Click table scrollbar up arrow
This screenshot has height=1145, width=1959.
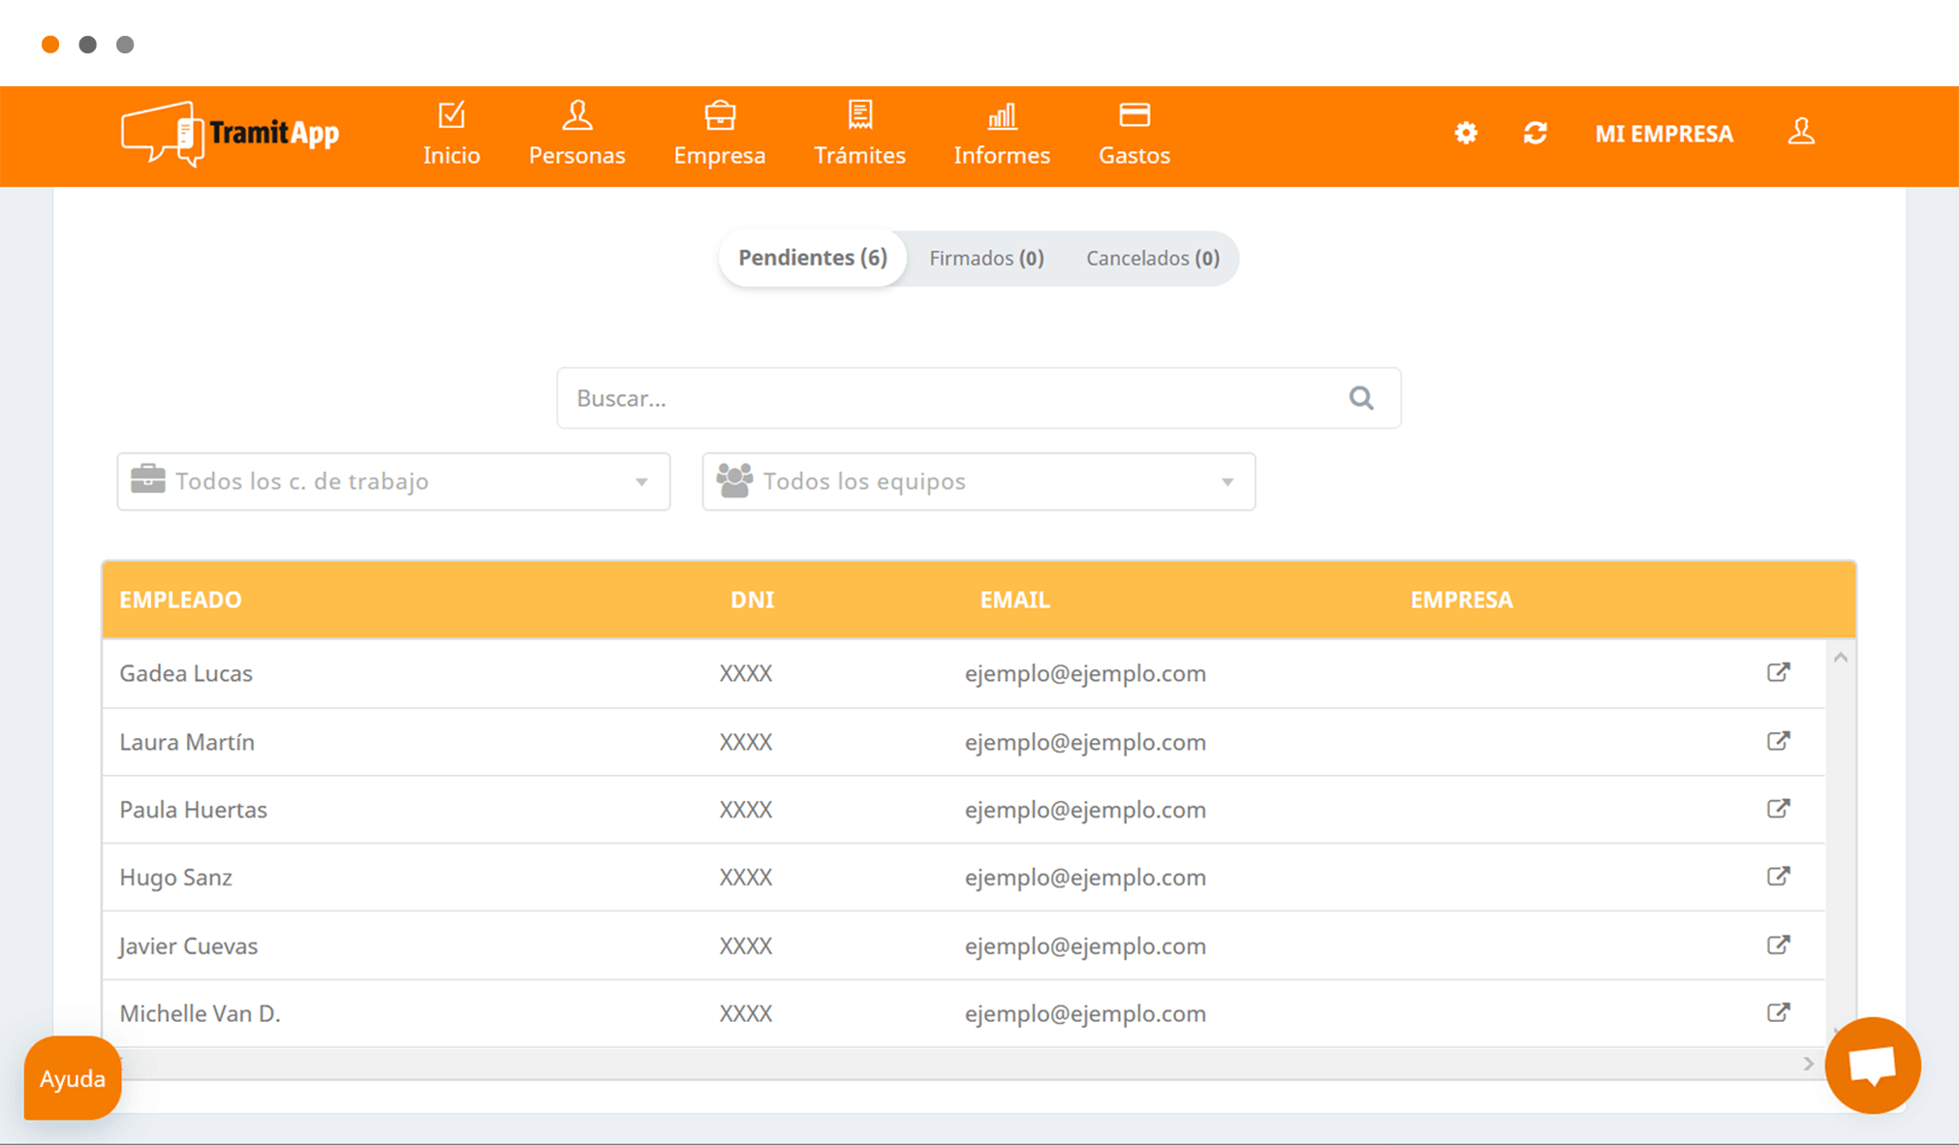coord(1841,659)
